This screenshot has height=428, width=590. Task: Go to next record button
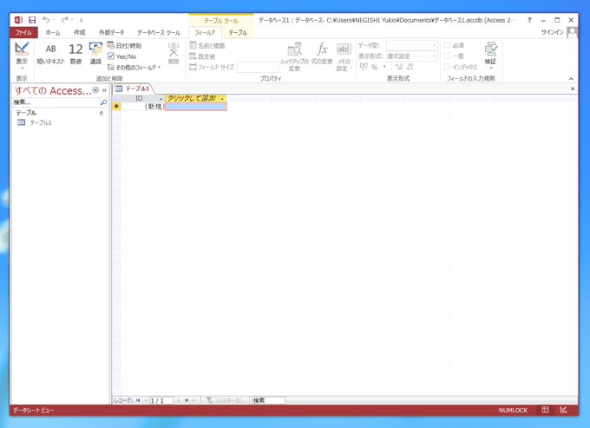tap(179, 400)
